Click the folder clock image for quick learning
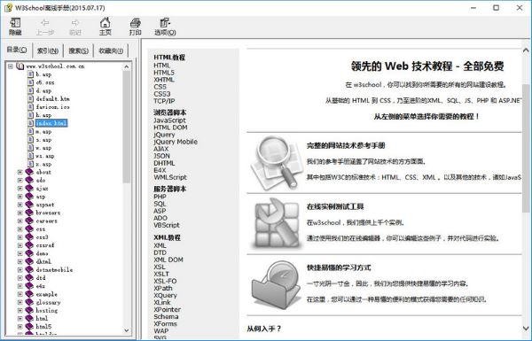 pos(276,284)
